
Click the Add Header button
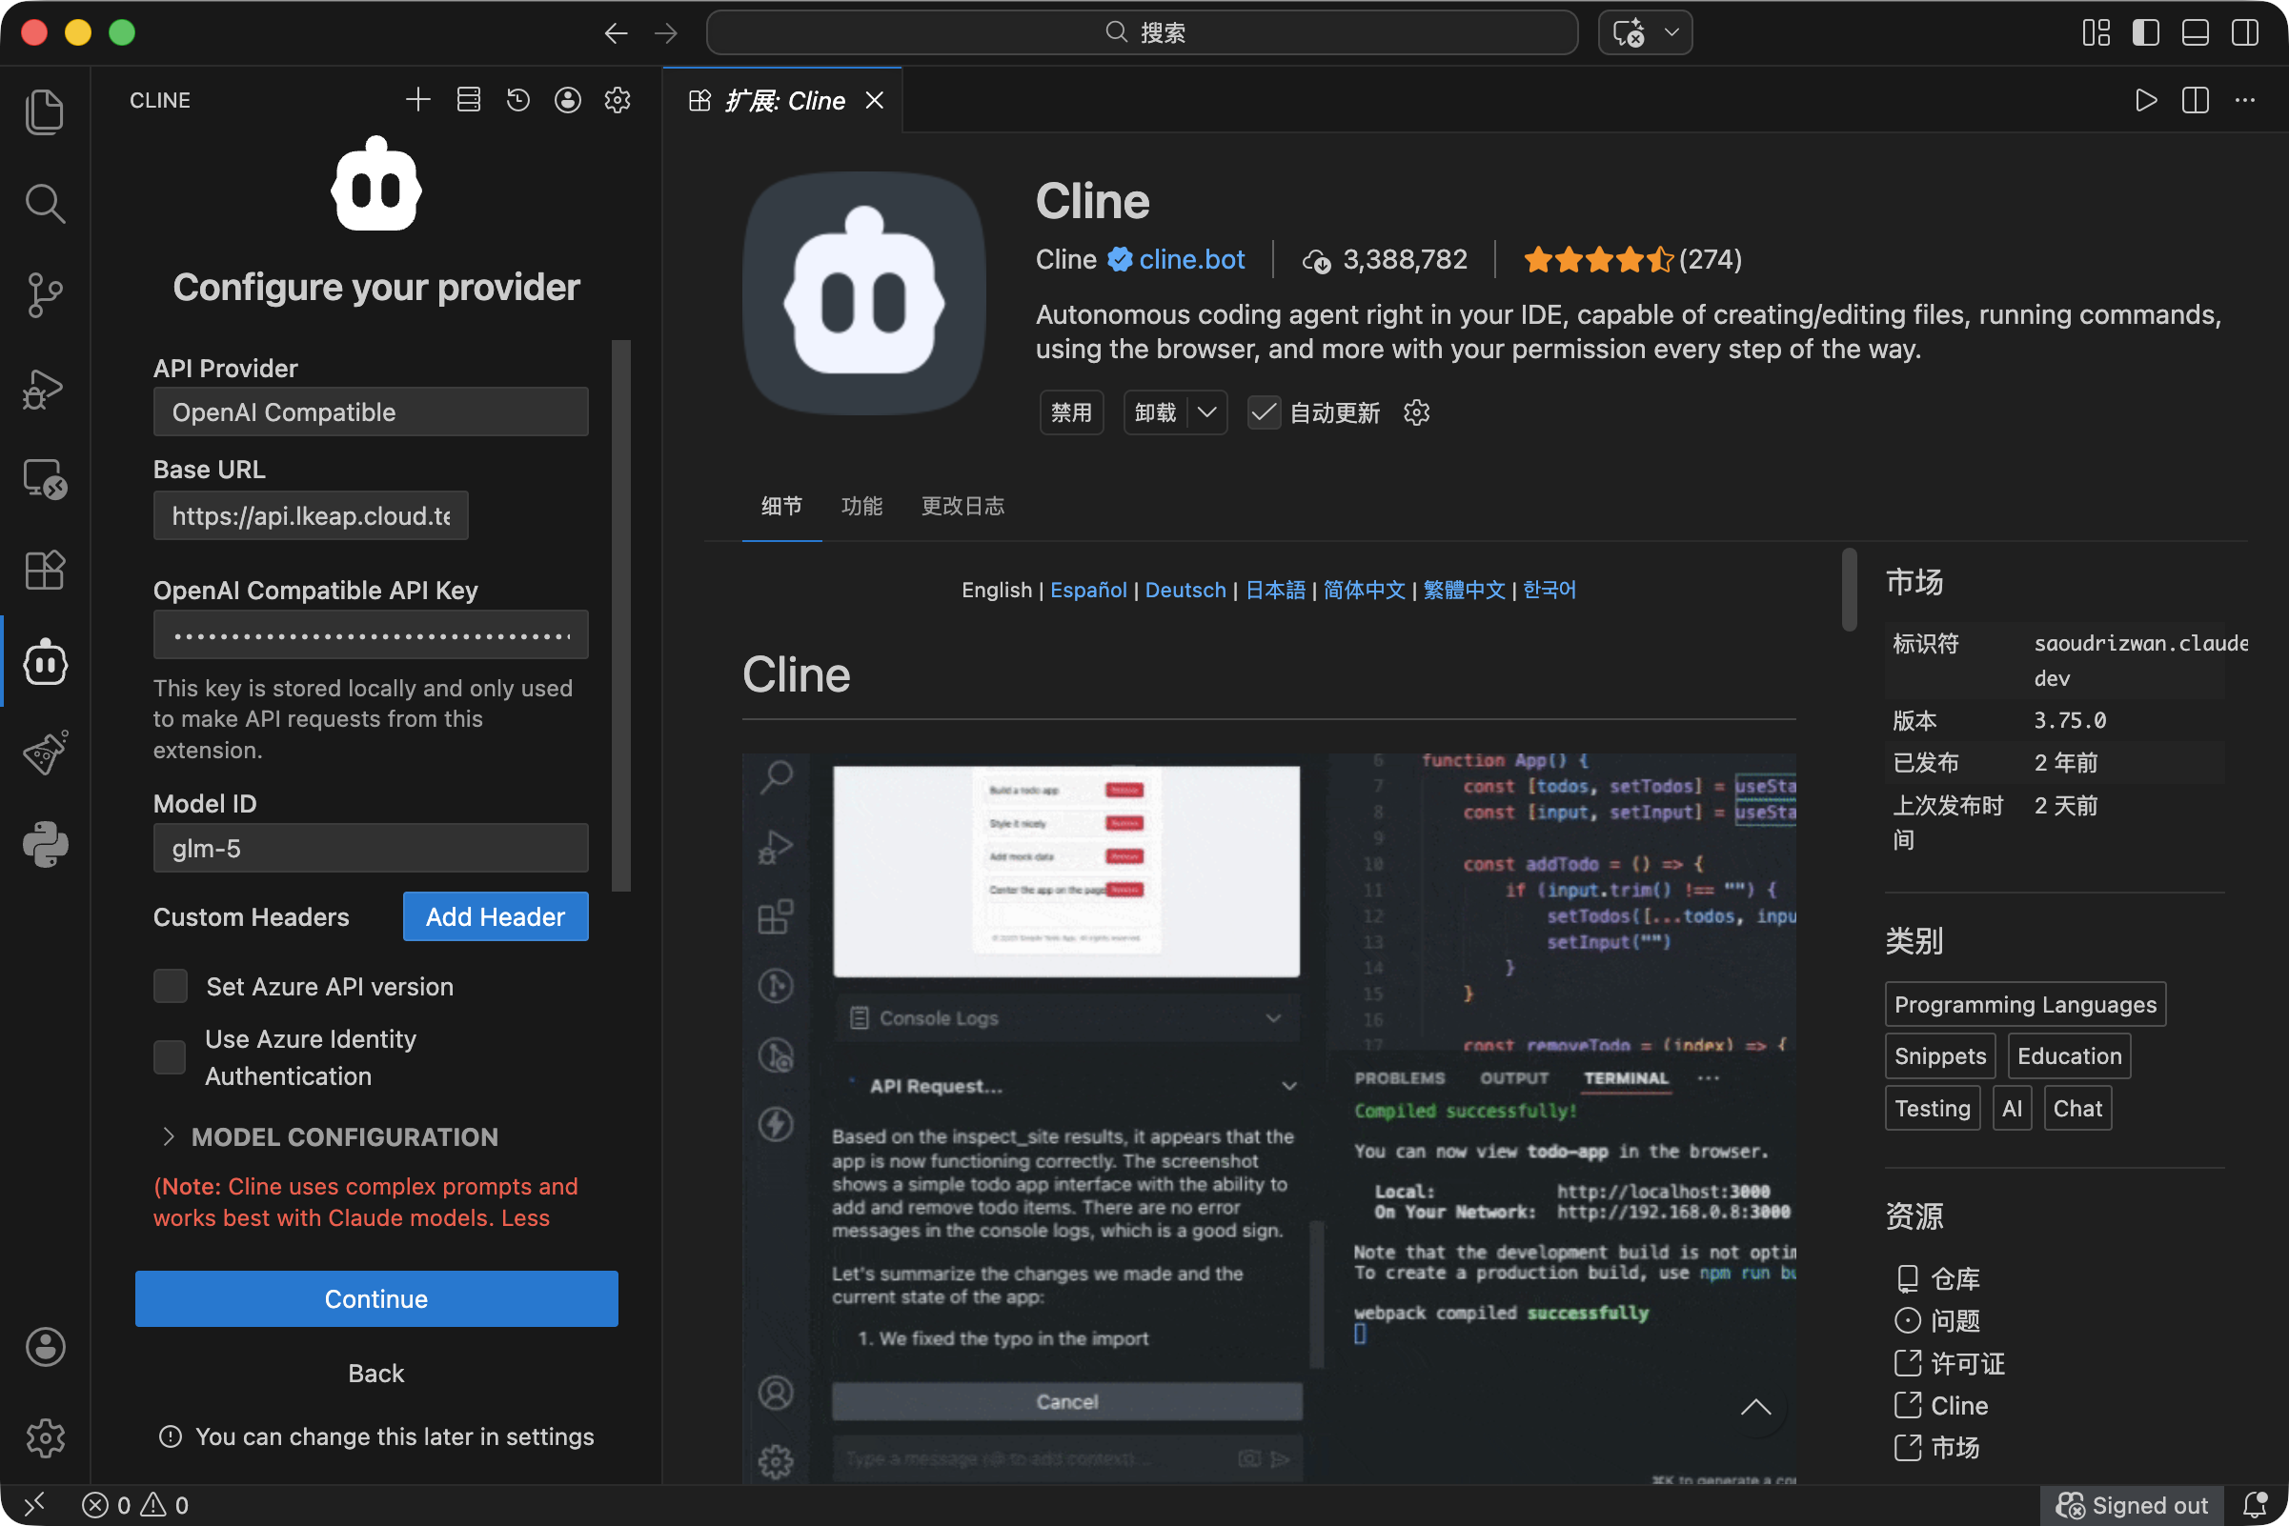point(495,916)
